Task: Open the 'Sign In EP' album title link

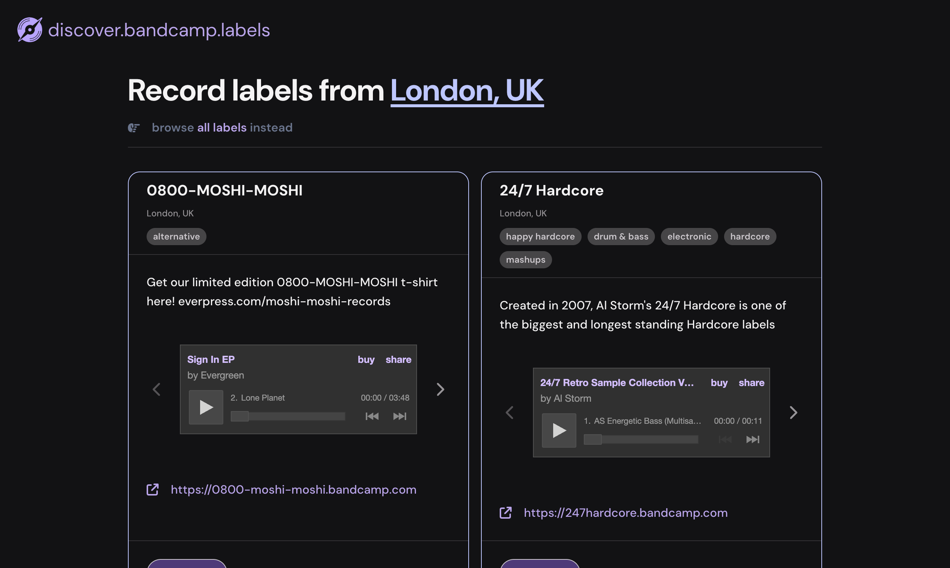Action: pos(211,359)
